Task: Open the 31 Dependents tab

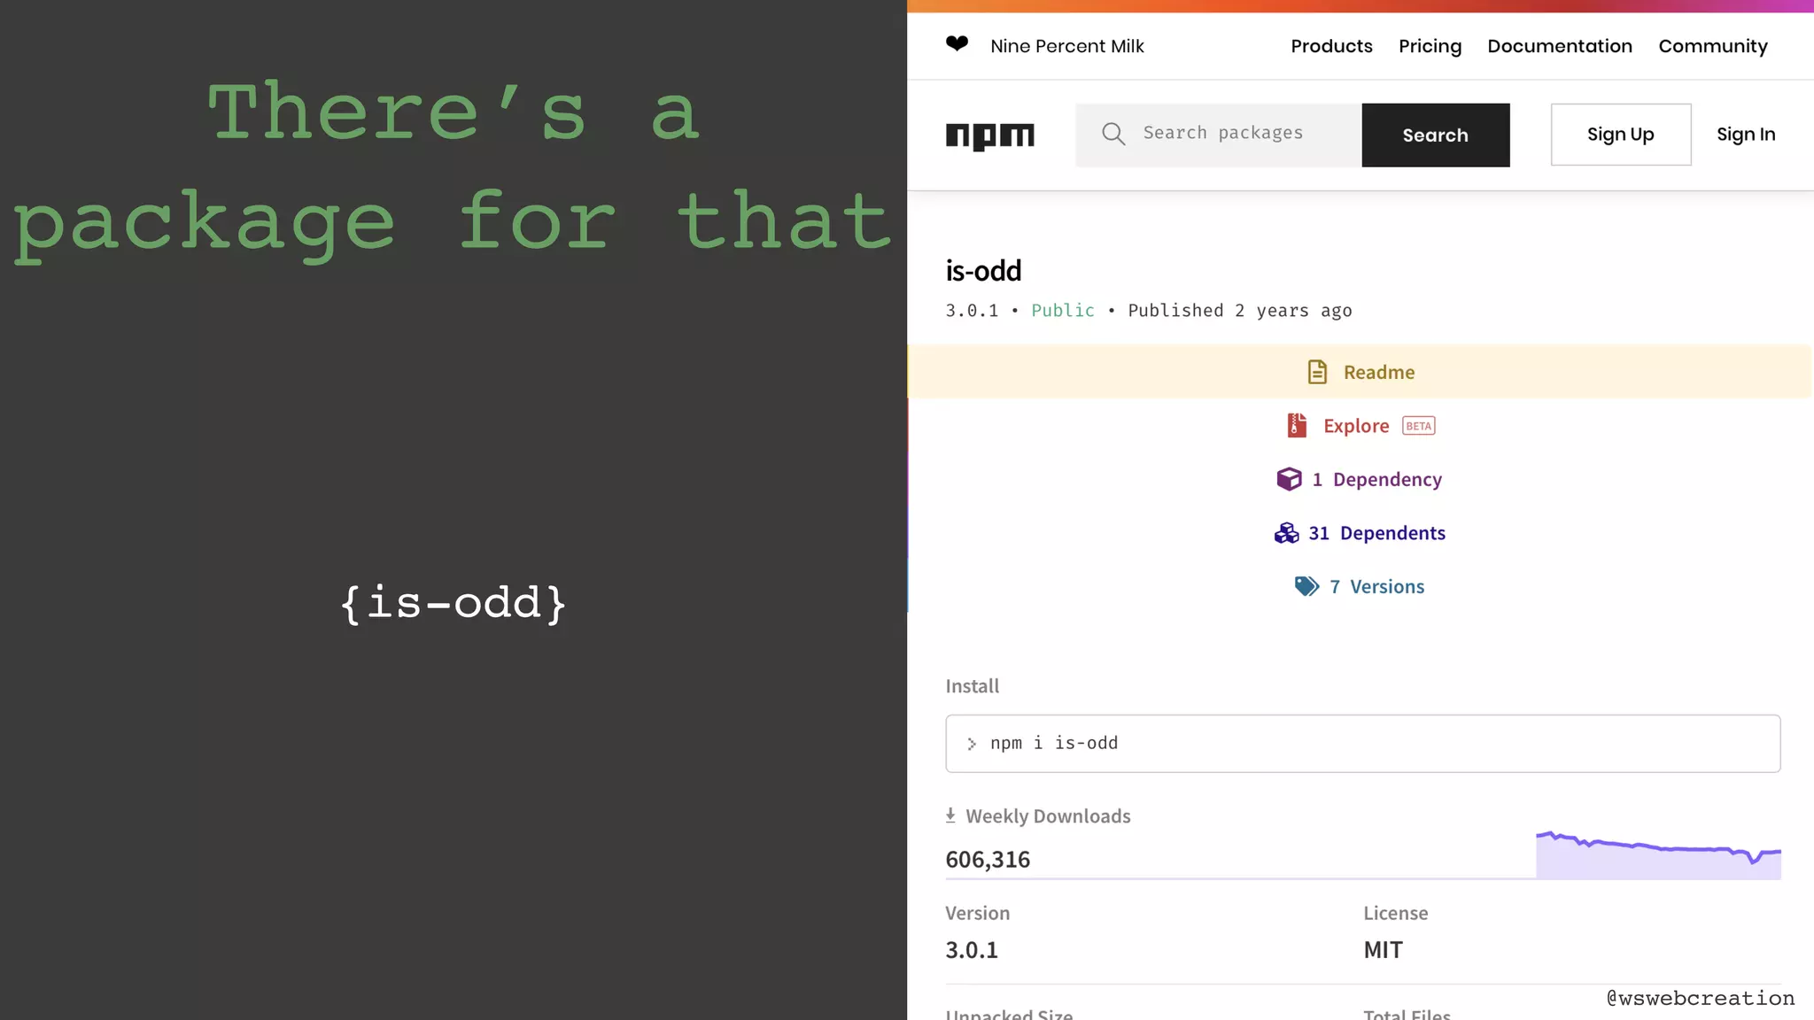Action: click(1359, 533)
